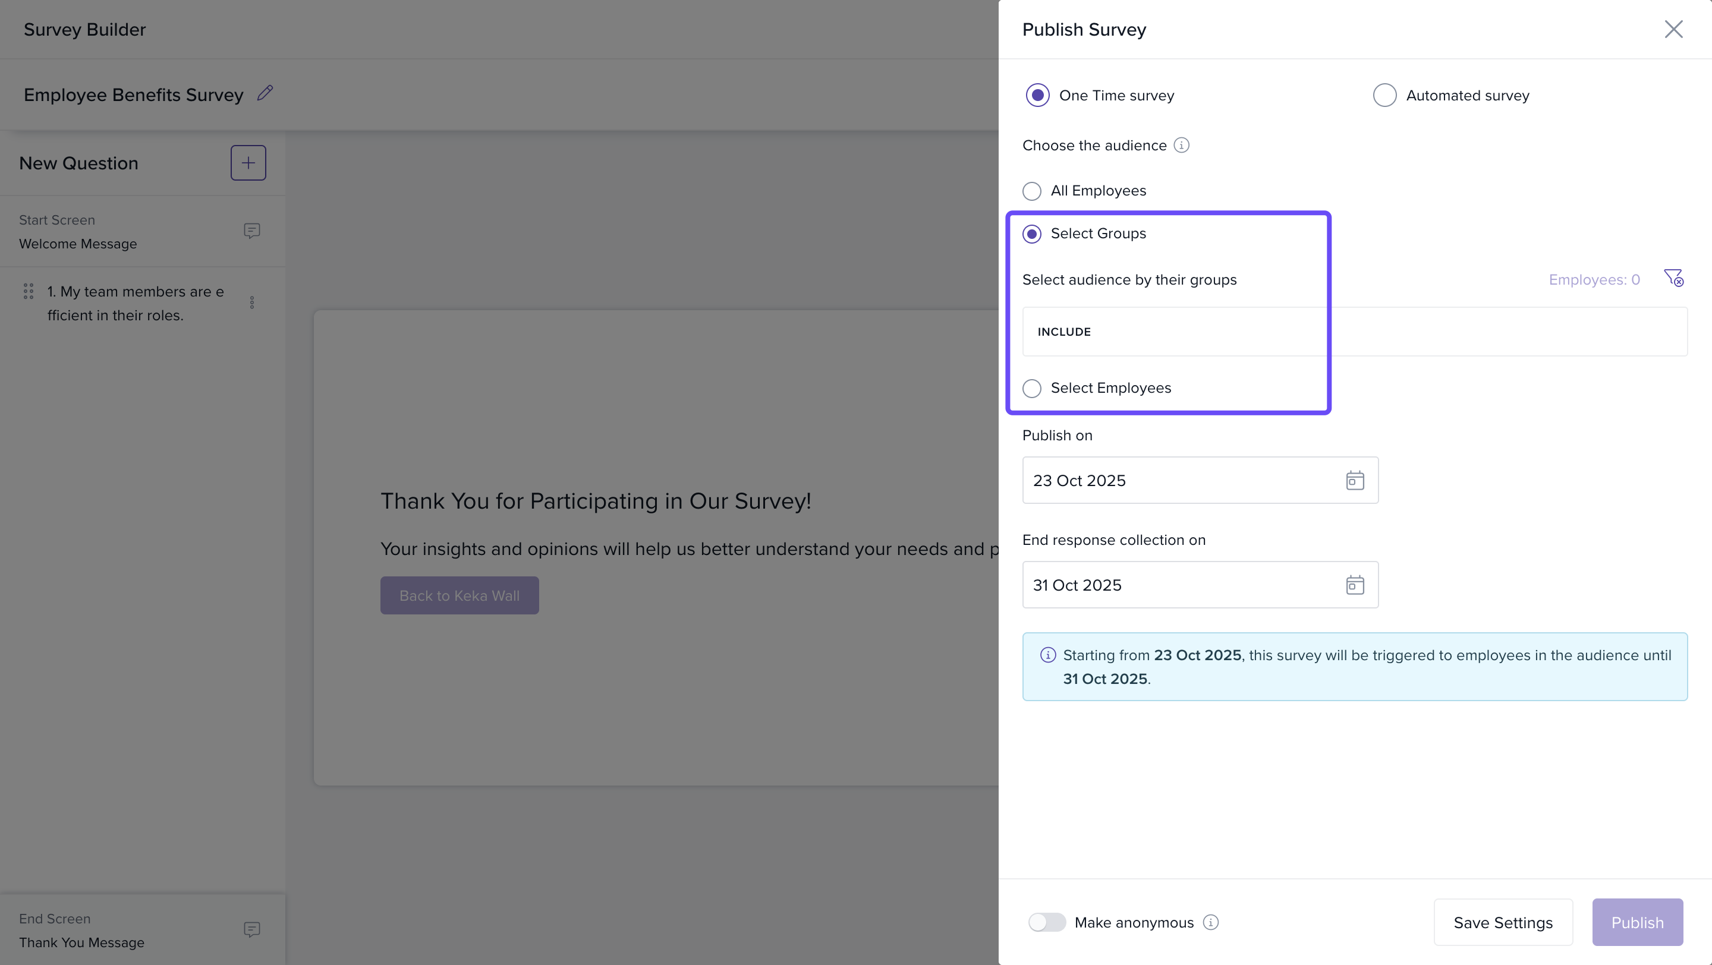Image resolution: width=1712 pixels, height=965 pixels.
Task: Click the plus icon for New Question
Action: coord(248,163)
